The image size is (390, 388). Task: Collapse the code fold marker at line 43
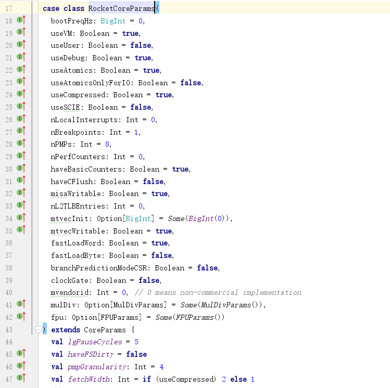pos(38,330)
